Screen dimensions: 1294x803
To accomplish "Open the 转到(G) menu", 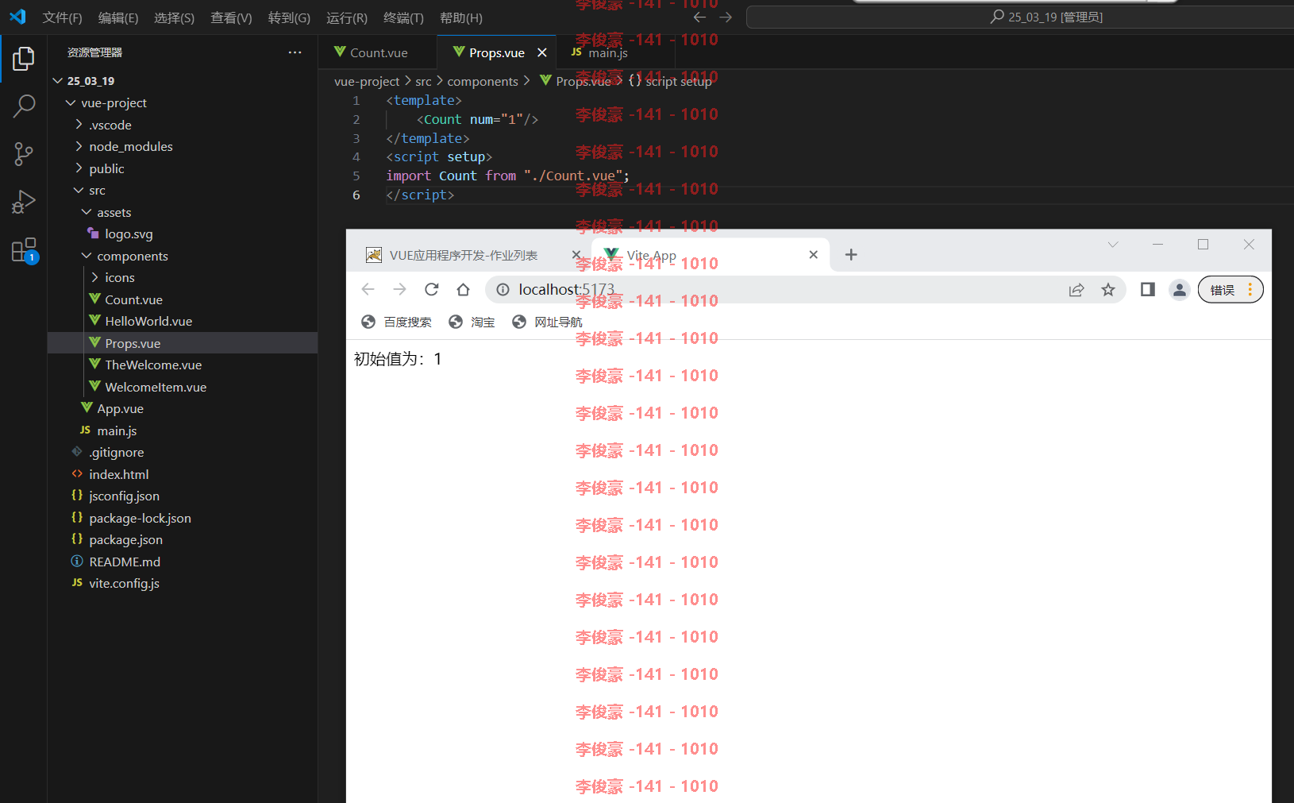I will (x=289, y=17).
